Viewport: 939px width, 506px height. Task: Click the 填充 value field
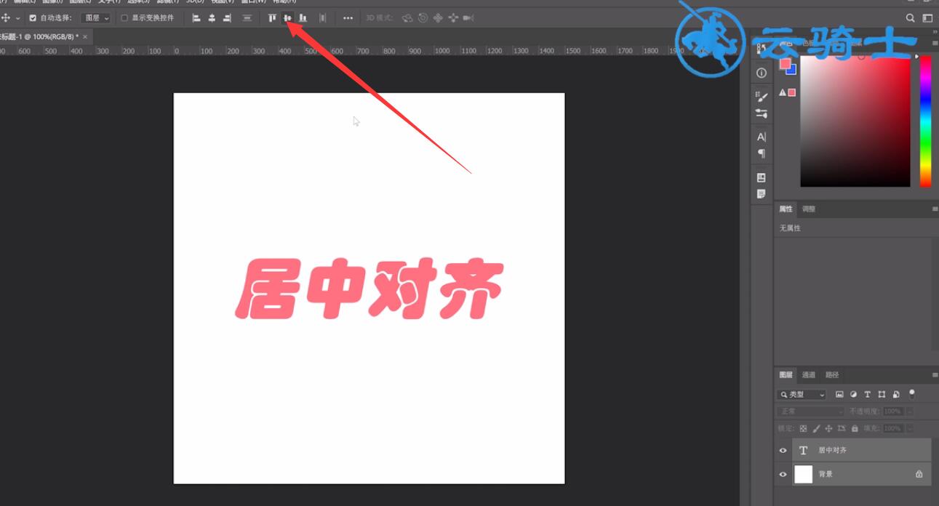[892, 429]
